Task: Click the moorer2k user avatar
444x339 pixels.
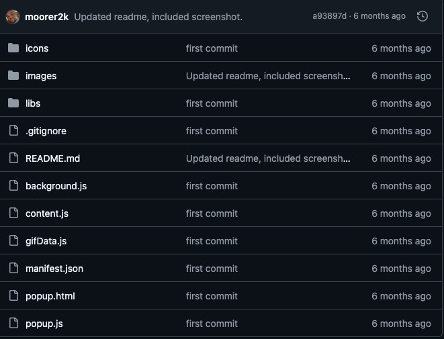Action: coord(13,16)
